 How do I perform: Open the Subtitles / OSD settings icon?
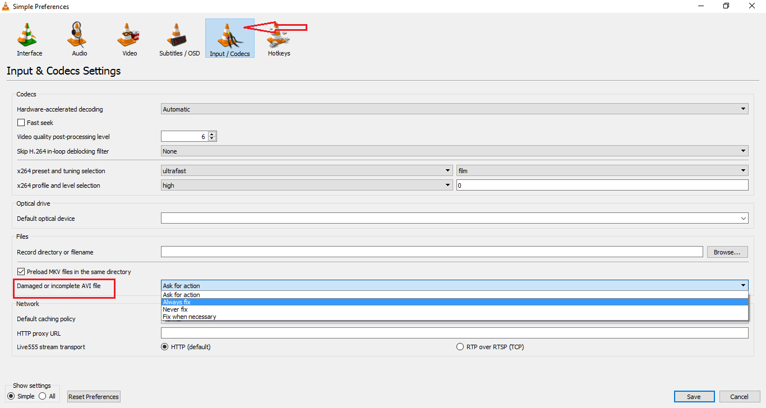(178, 38)
